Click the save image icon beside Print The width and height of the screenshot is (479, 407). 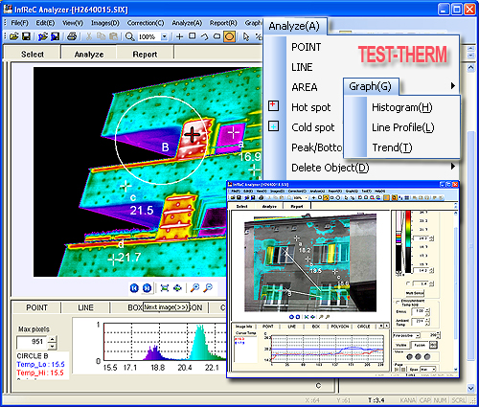pyautogui.click(x=56, y=36)
